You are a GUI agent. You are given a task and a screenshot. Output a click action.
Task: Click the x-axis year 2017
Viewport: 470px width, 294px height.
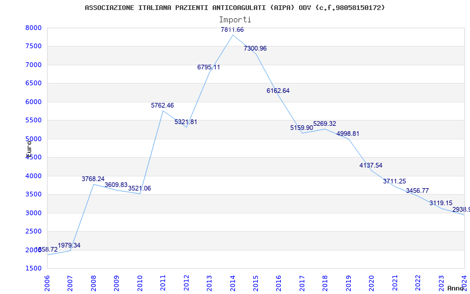point(302,283)
